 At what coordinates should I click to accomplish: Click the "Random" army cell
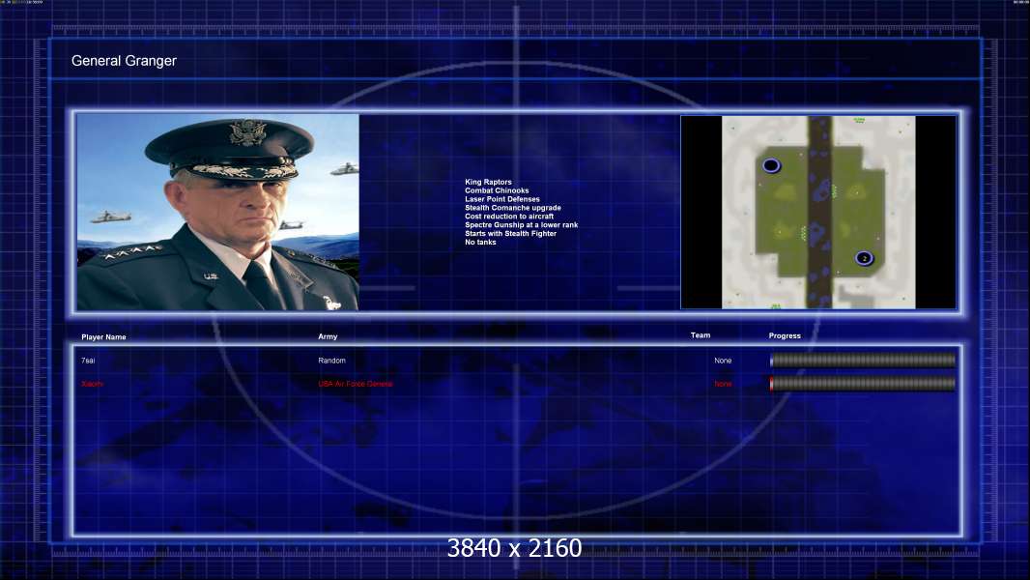[331, 361]
